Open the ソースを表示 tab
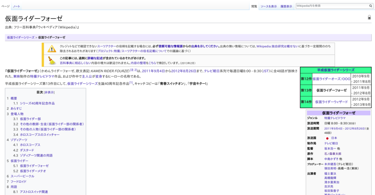 pos(268,7)
